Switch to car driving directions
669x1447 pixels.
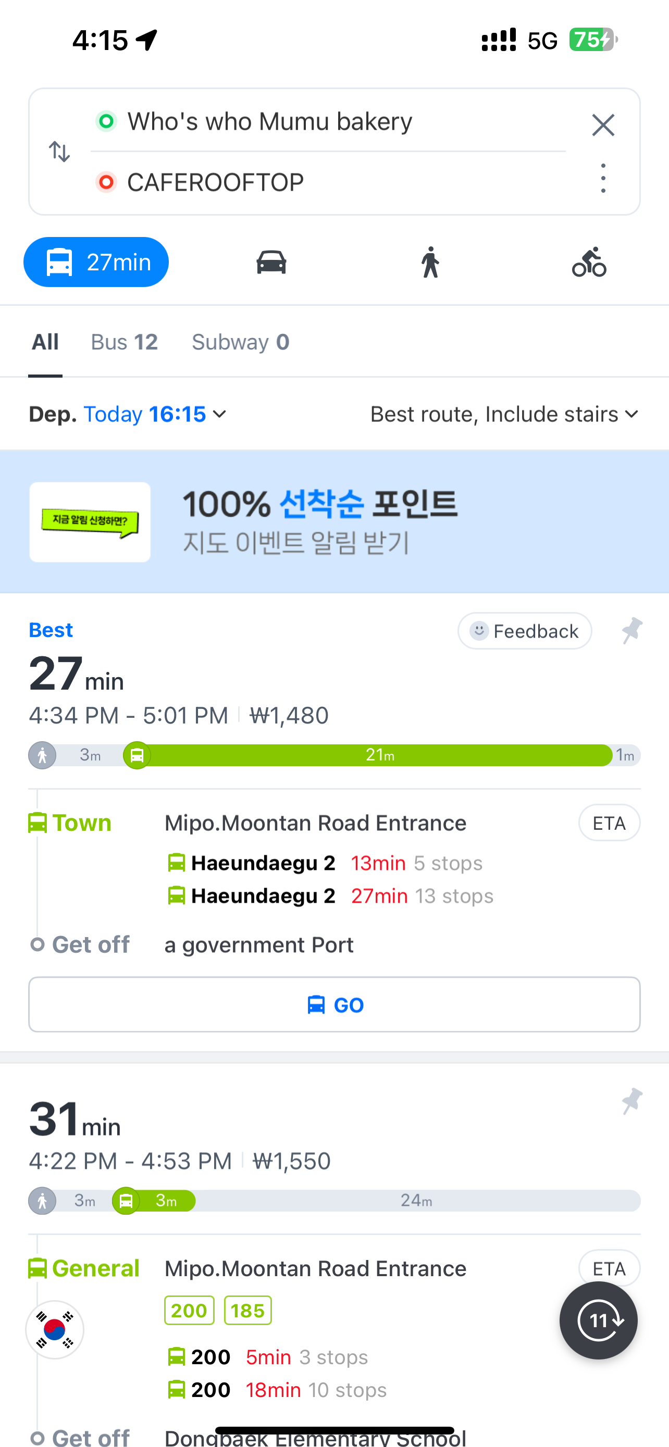tap(271, 263)
